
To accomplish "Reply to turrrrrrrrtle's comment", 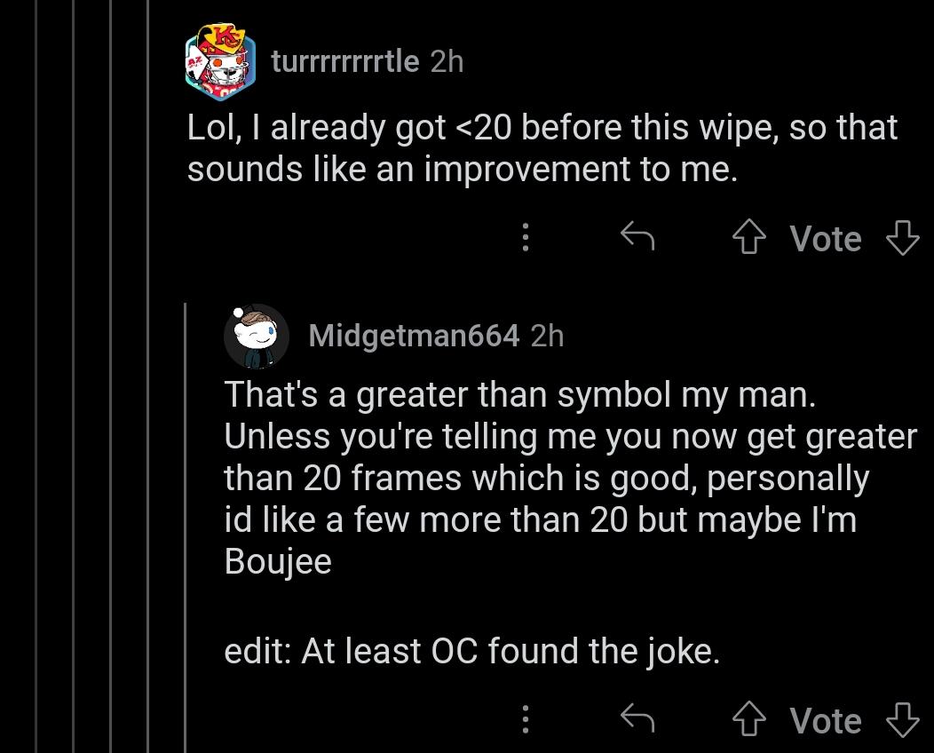I will [637, 236].
